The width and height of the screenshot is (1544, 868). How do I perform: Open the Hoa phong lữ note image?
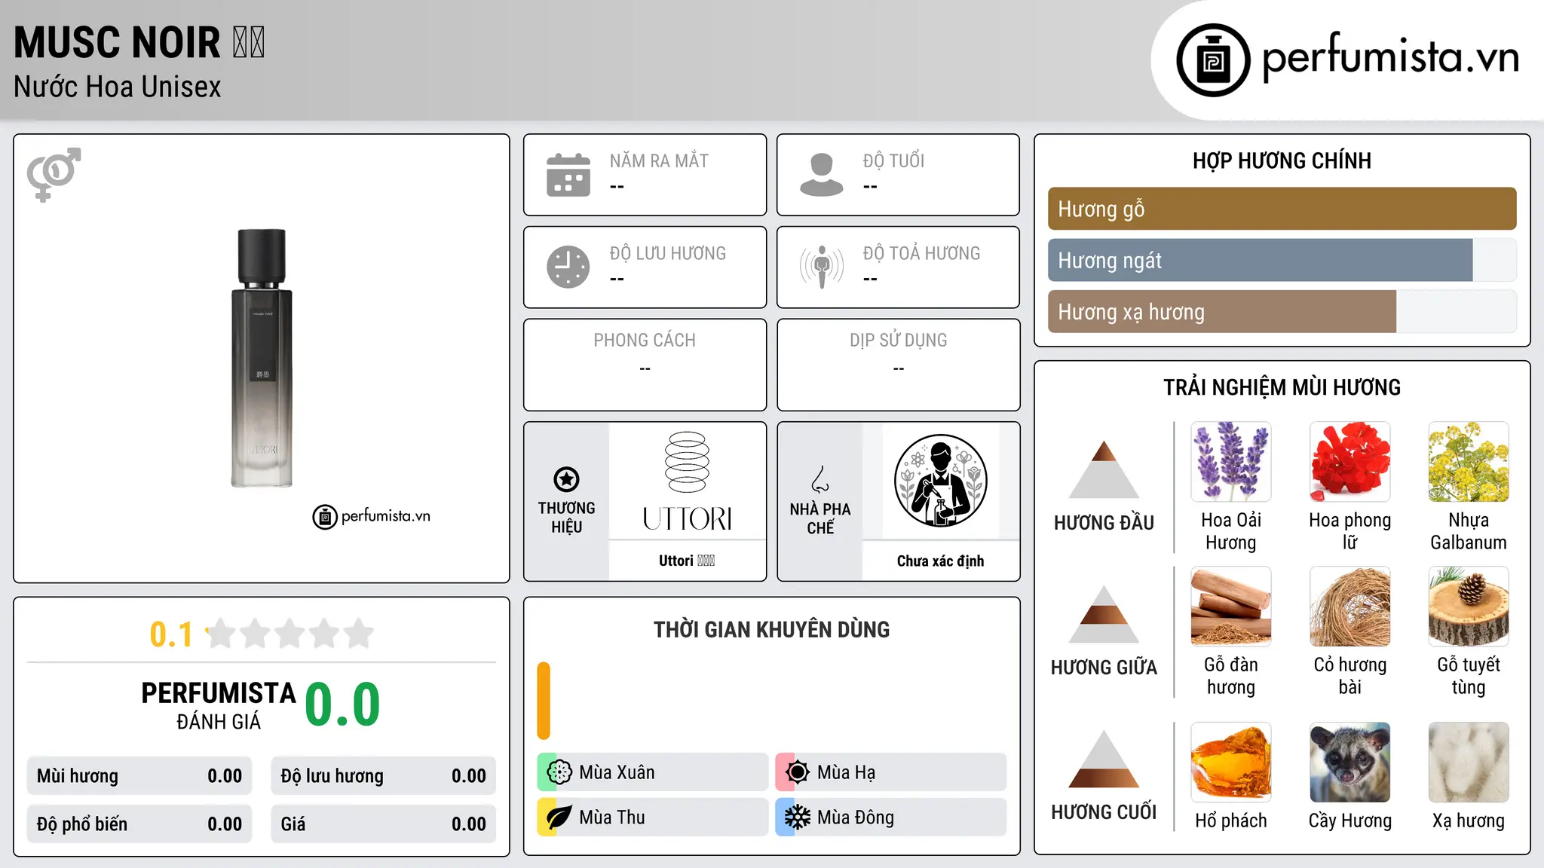pos(1350,462)
